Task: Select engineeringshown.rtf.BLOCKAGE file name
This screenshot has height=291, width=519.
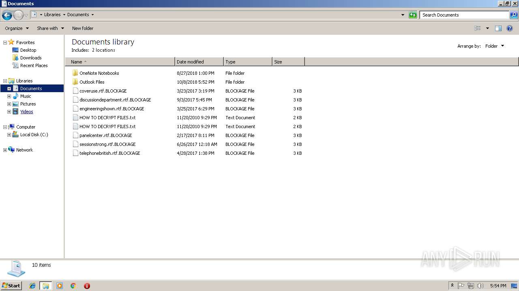Action: [x=112, y=109]
